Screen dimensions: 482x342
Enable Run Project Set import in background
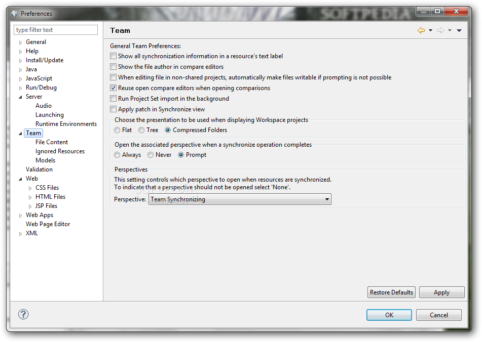[113, 99]
